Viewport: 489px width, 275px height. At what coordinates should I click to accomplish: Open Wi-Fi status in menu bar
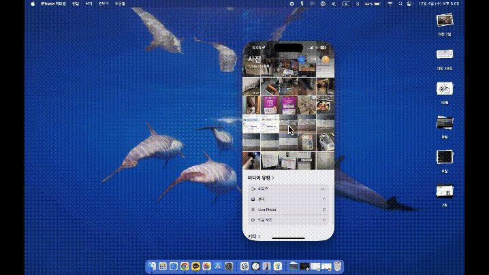click(x=390, y=3)
